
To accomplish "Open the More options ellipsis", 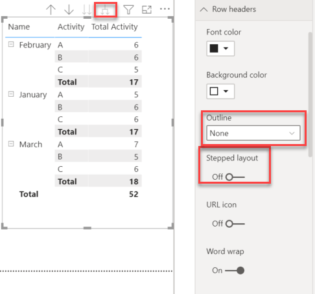I will pyautogui.click(x=165, y=9).
